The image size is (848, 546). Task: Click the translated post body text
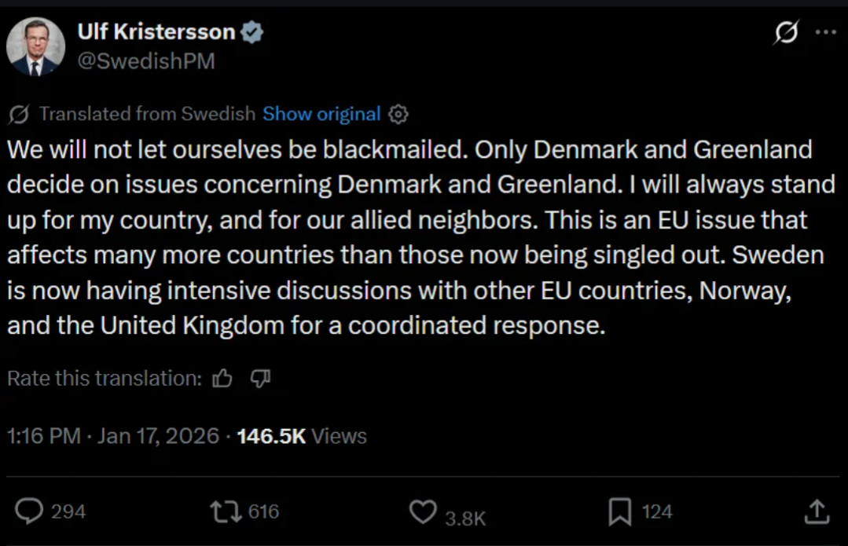click(409, 237)
